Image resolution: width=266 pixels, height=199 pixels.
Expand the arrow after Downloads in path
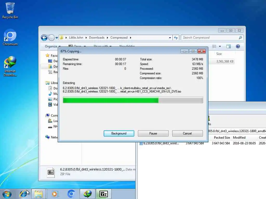[107, 38]
